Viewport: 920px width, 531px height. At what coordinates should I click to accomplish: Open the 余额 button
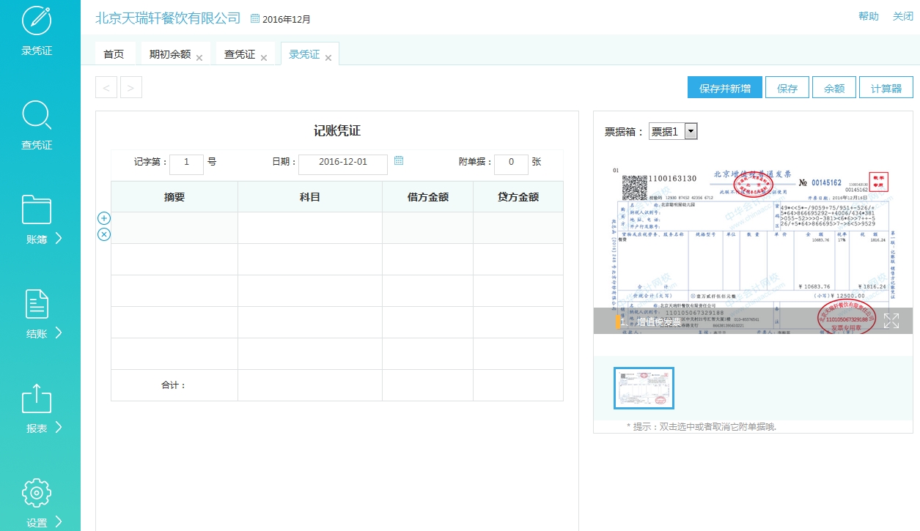point(834,88)
